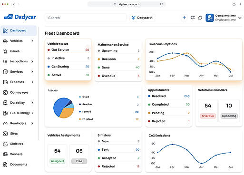Click the Dadycar AI button

pos(143,18)
